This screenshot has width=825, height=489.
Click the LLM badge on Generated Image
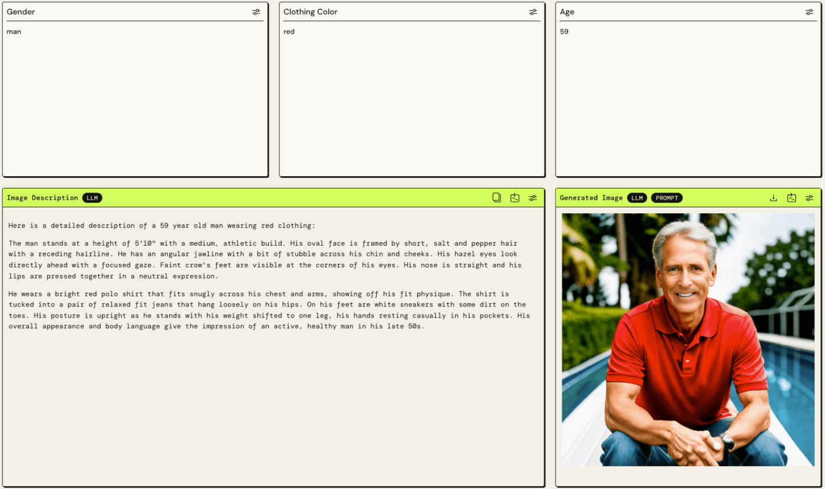click(637, 198)
